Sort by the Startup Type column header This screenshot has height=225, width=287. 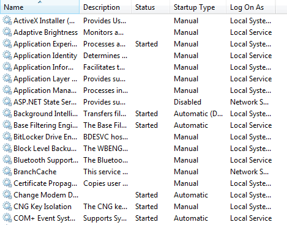point(198,7)
